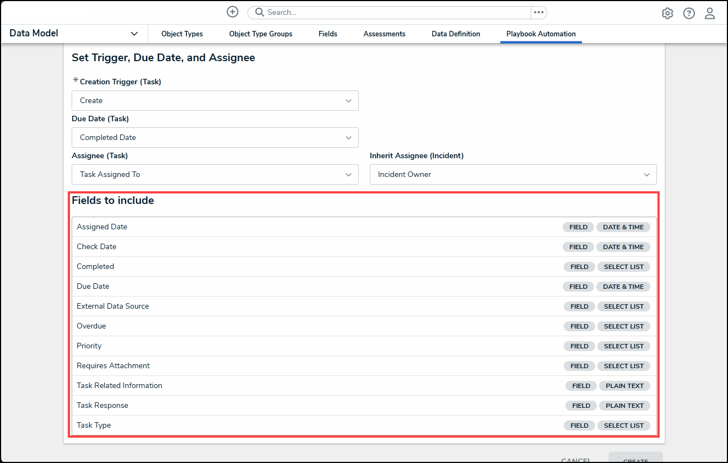Choose the Task Response row
Screen dimensions: 728x463
[364, 406]
